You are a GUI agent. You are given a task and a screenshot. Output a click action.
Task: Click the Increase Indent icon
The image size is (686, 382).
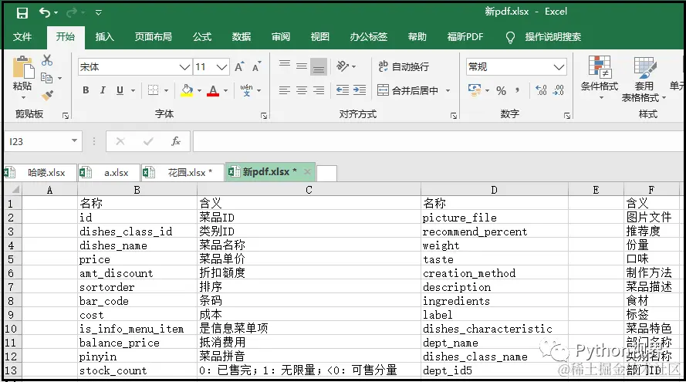coord(359,90)
